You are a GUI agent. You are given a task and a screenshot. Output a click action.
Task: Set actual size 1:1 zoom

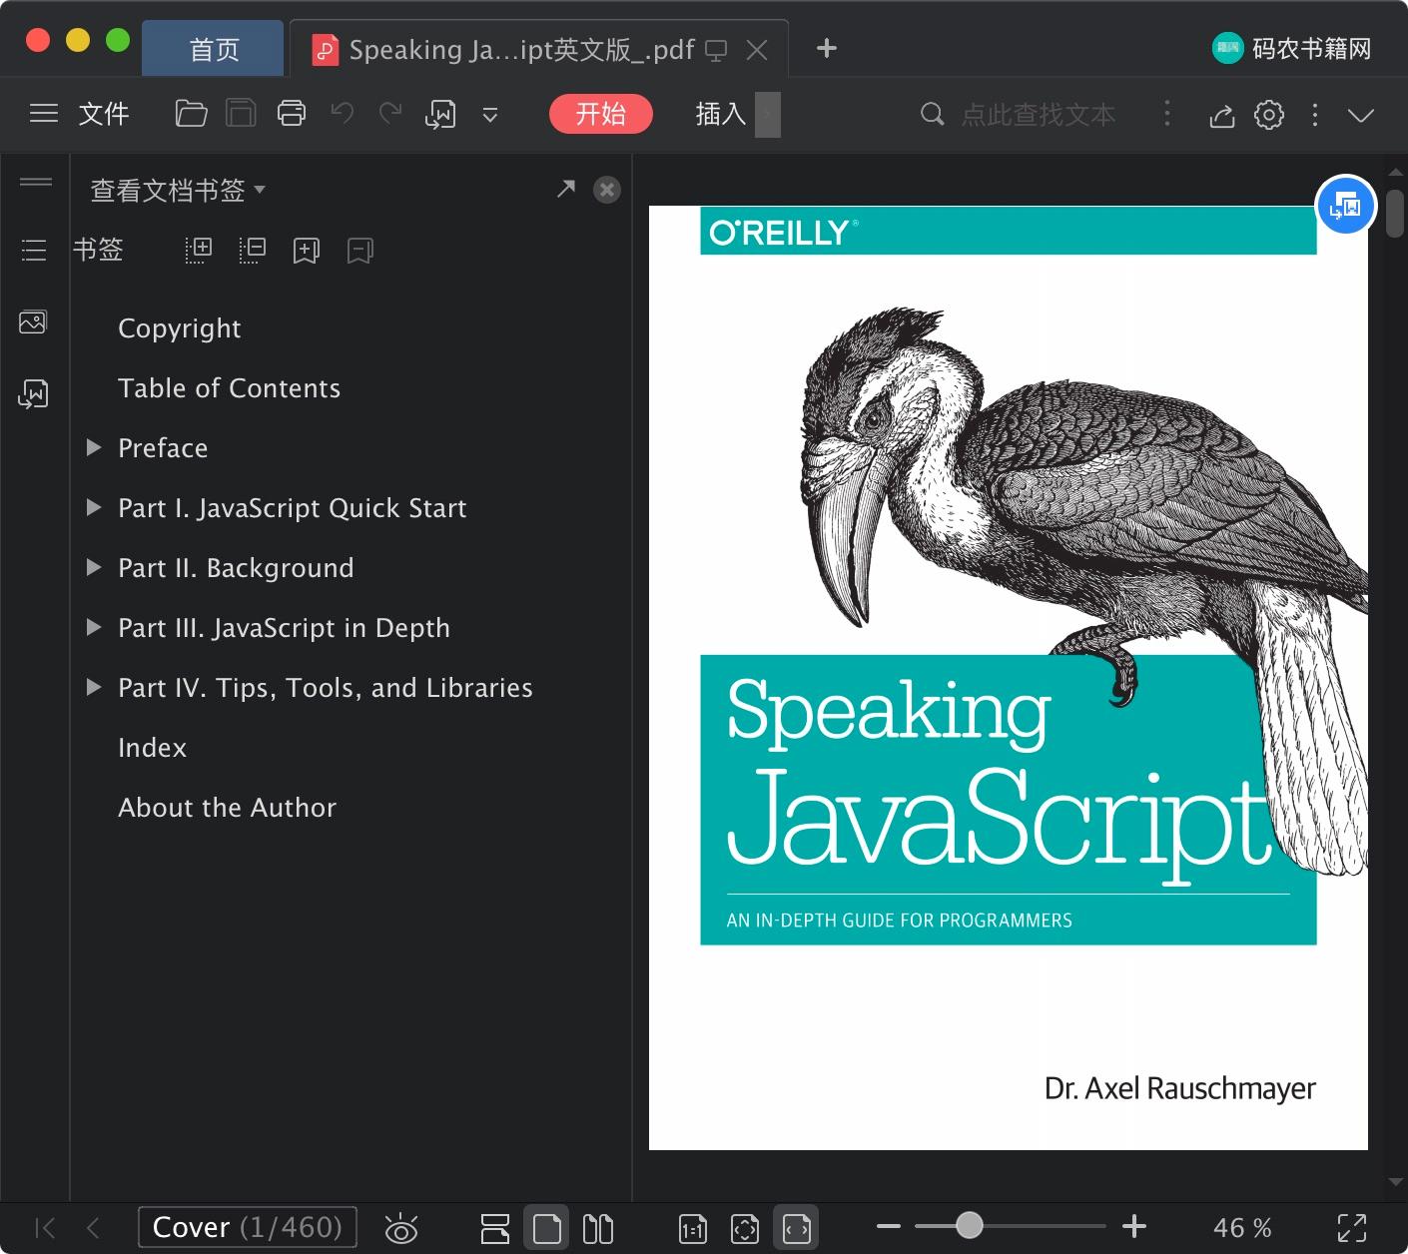(x=693, y=1229)
